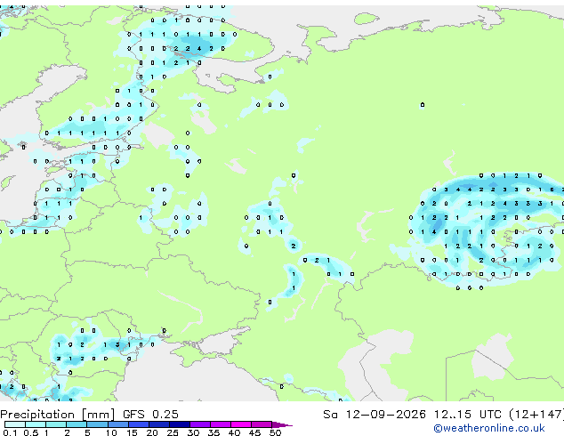
Task: Click the 'GFS 0.25' model label
Action: pyautogui.click(x=150, y=415)
